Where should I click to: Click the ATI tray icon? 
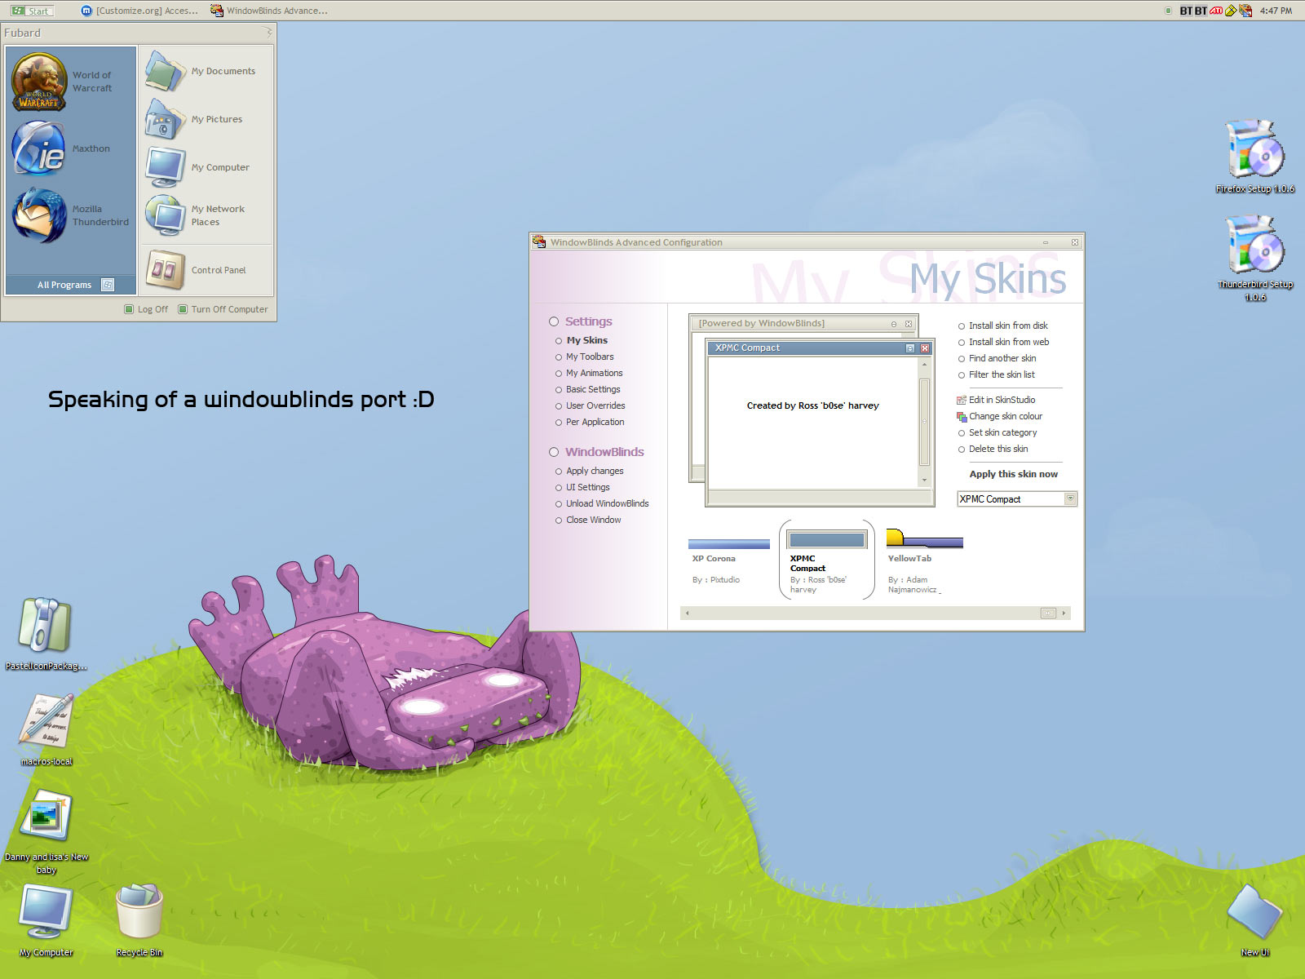(1216, 11)
